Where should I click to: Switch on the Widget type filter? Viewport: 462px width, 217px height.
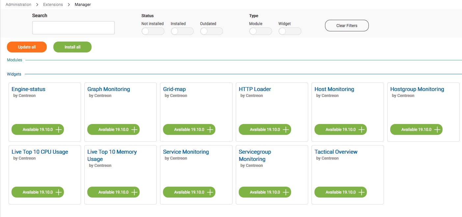(x=289, y=31)
